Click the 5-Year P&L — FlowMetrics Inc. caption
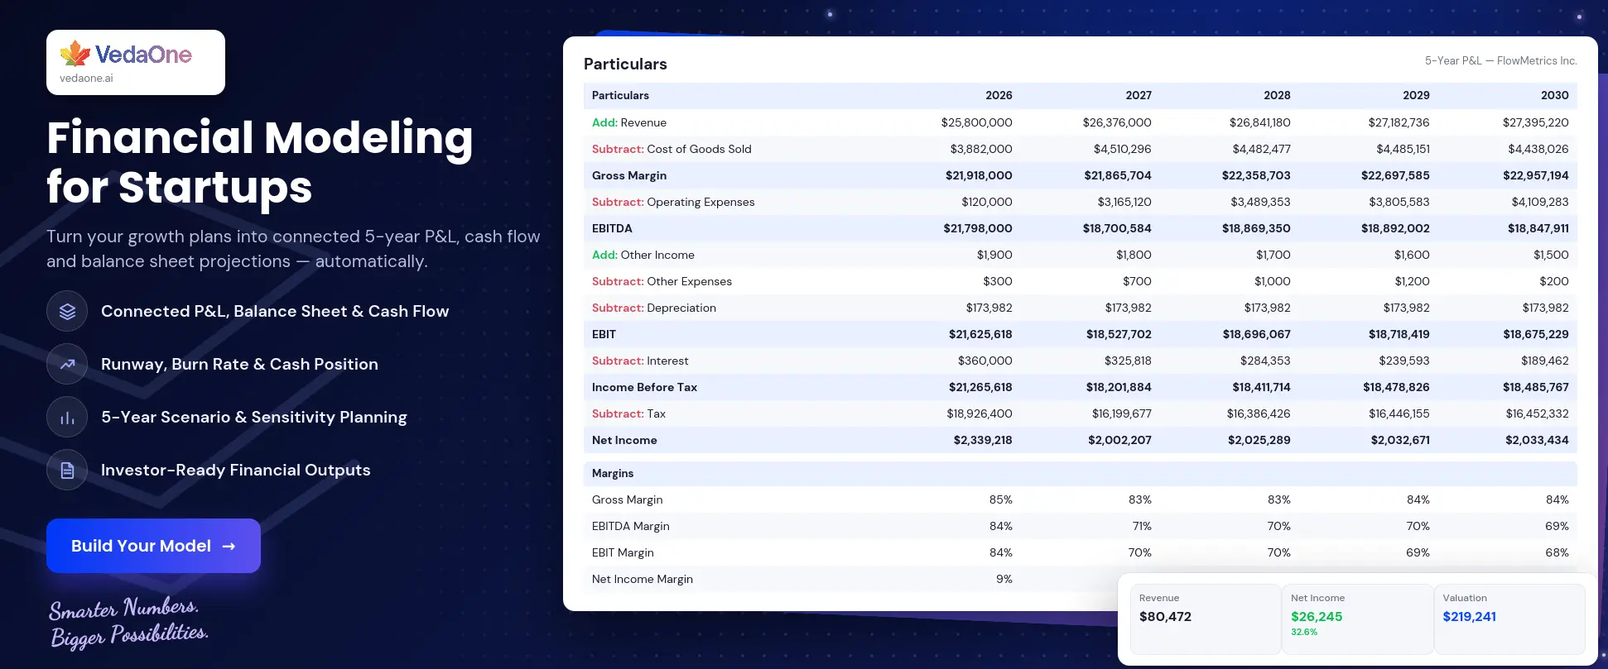 pyautogui.click(x=1500, y=60)
